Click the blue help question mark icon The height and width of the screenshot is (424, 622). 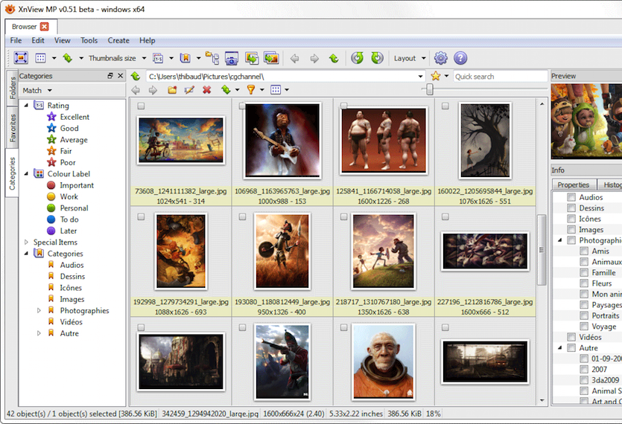460,58
